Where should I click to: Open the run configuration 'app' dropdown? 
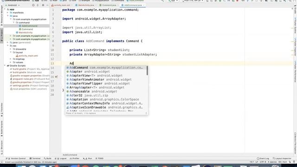coord(173,1)
